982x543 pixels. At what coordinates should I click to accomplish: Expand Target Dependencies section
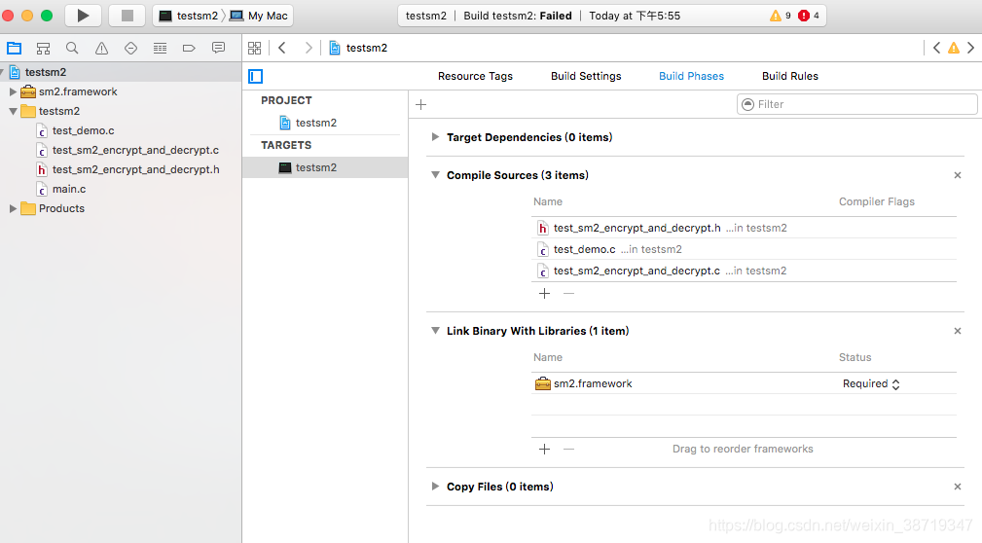pyautogui.click(x=435, y=136)
